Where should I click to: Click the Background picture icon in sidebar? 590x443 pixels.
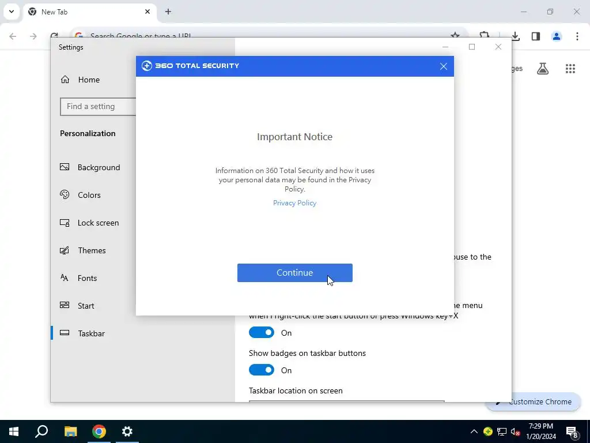[x=65, y=167]
